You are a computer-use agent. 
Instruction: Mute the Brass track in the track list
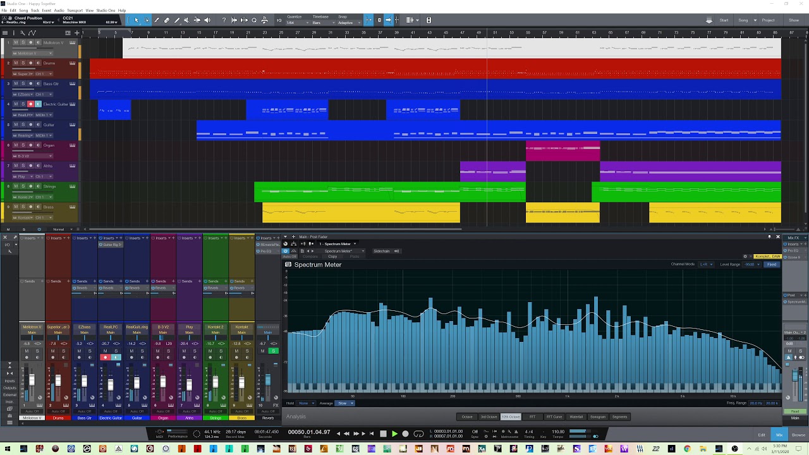tap(16, 207)
